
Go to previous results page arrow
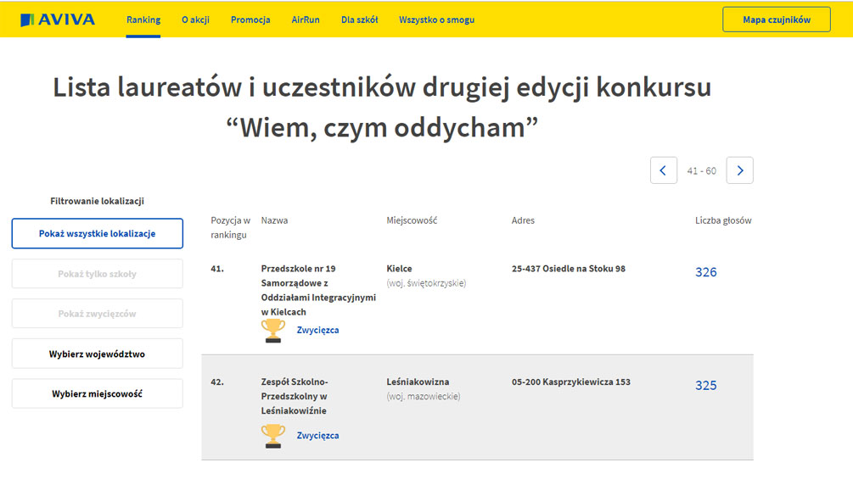click(663, 170)
